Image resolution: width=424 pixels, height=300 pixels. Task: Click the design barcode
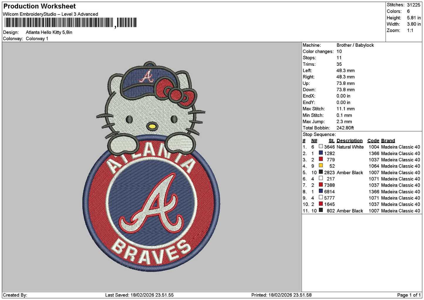70,23
